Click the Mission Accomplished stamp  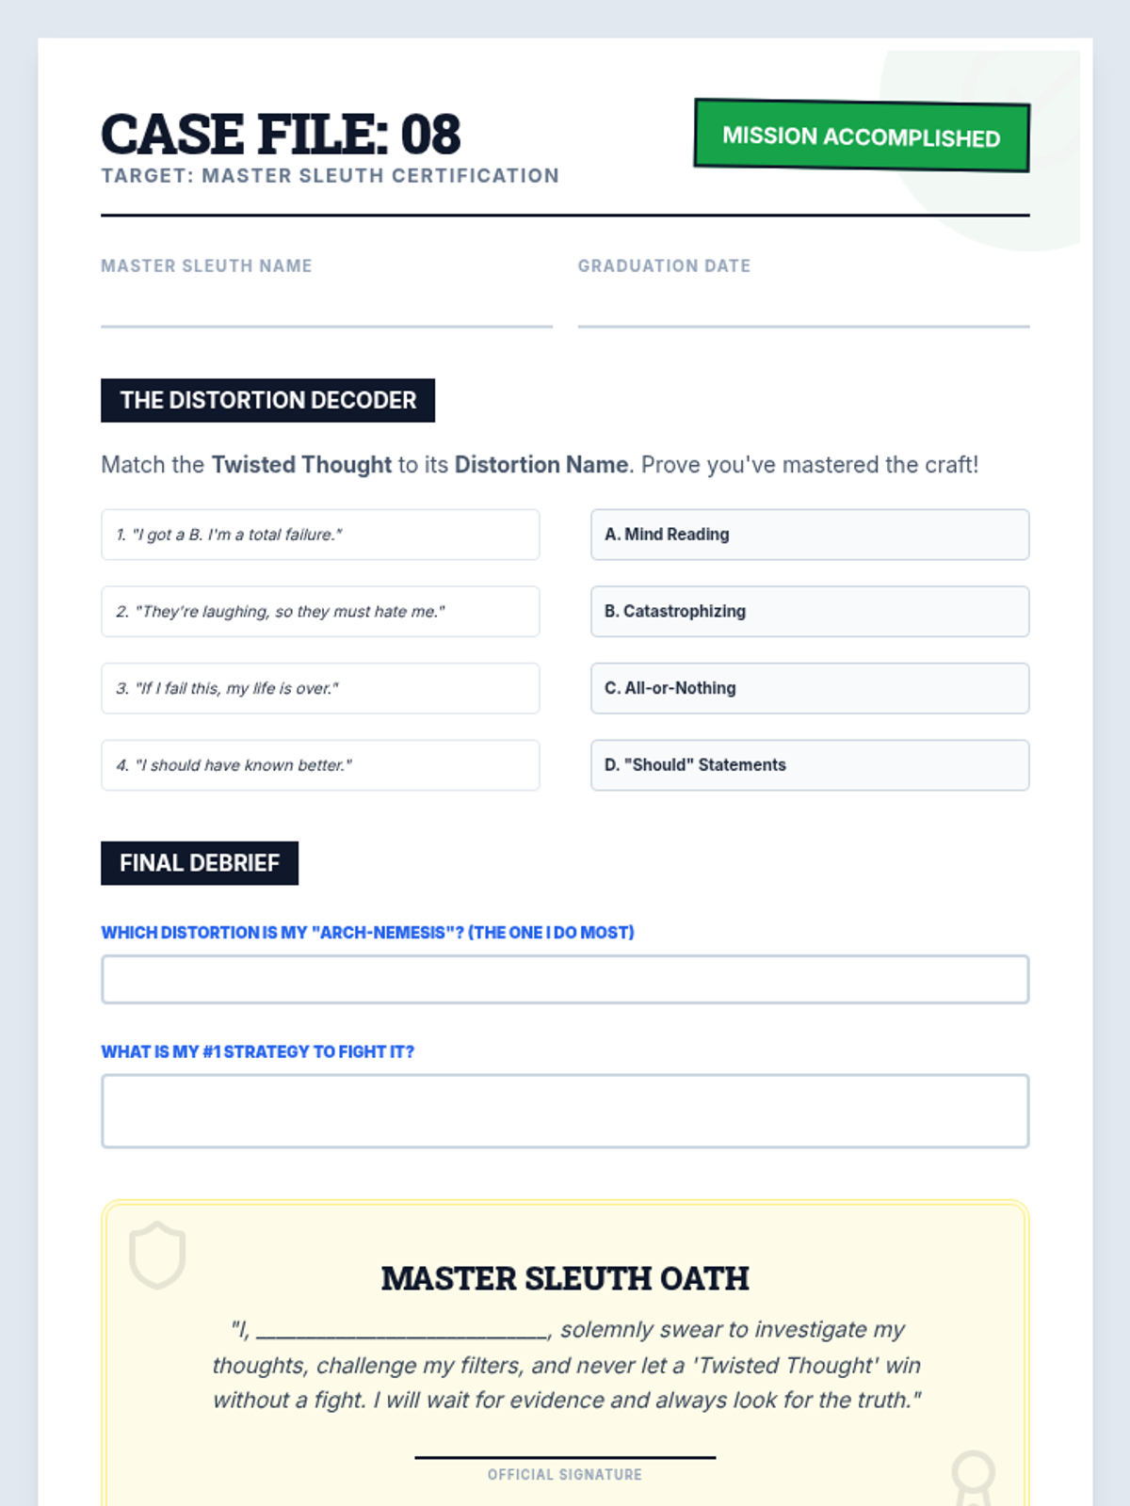click(x=862, y=136)
